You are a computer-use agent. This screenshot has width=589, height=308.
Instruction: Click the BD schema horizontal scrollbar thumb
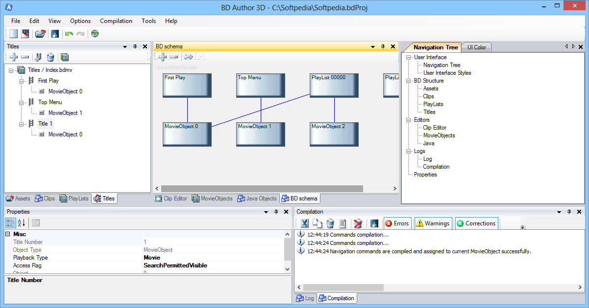pos(262,188)
